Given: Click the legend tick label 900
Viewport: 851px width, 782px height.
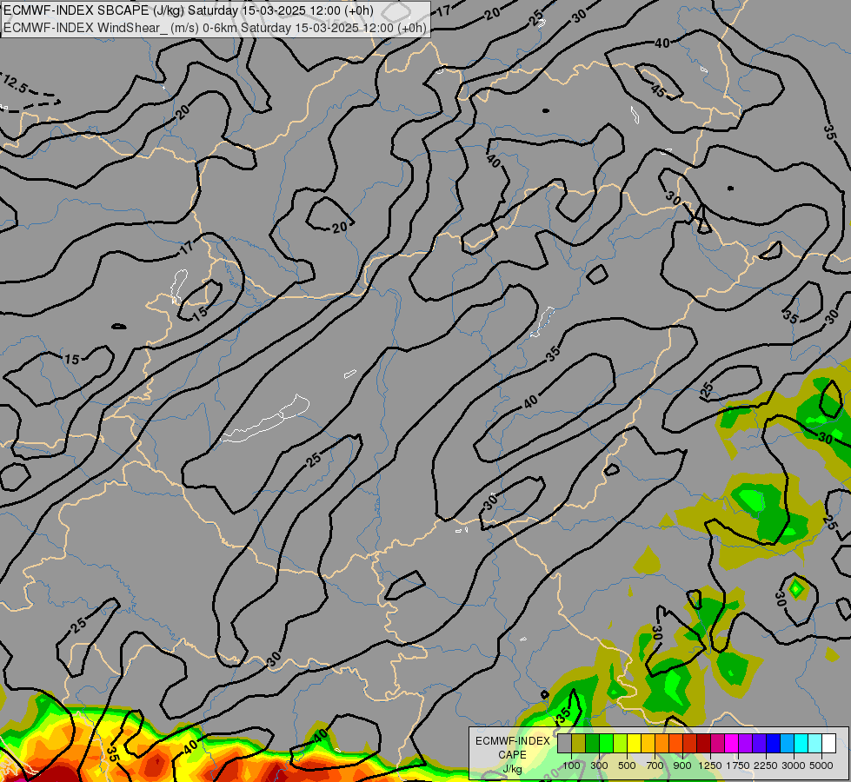Looking at the screenshot, I should coord(682,765).
